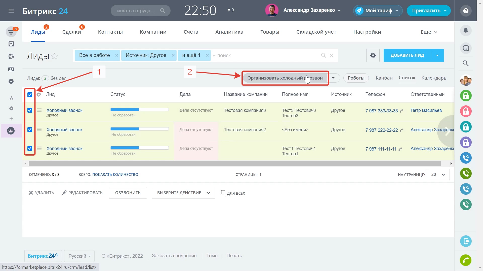This screenshot has width=483, height=271.
Task: Open the right sidebar search magnifier icon
Action: coord(466,63)
